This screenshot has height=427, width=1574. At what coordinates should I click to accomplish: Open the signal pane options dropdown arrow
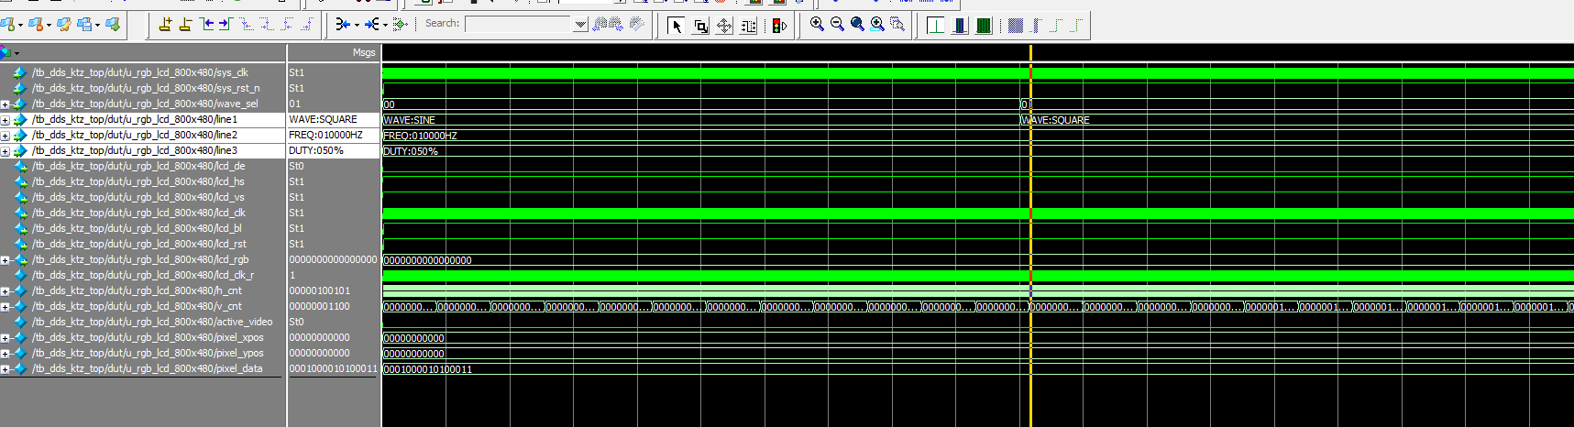[17, 53]
